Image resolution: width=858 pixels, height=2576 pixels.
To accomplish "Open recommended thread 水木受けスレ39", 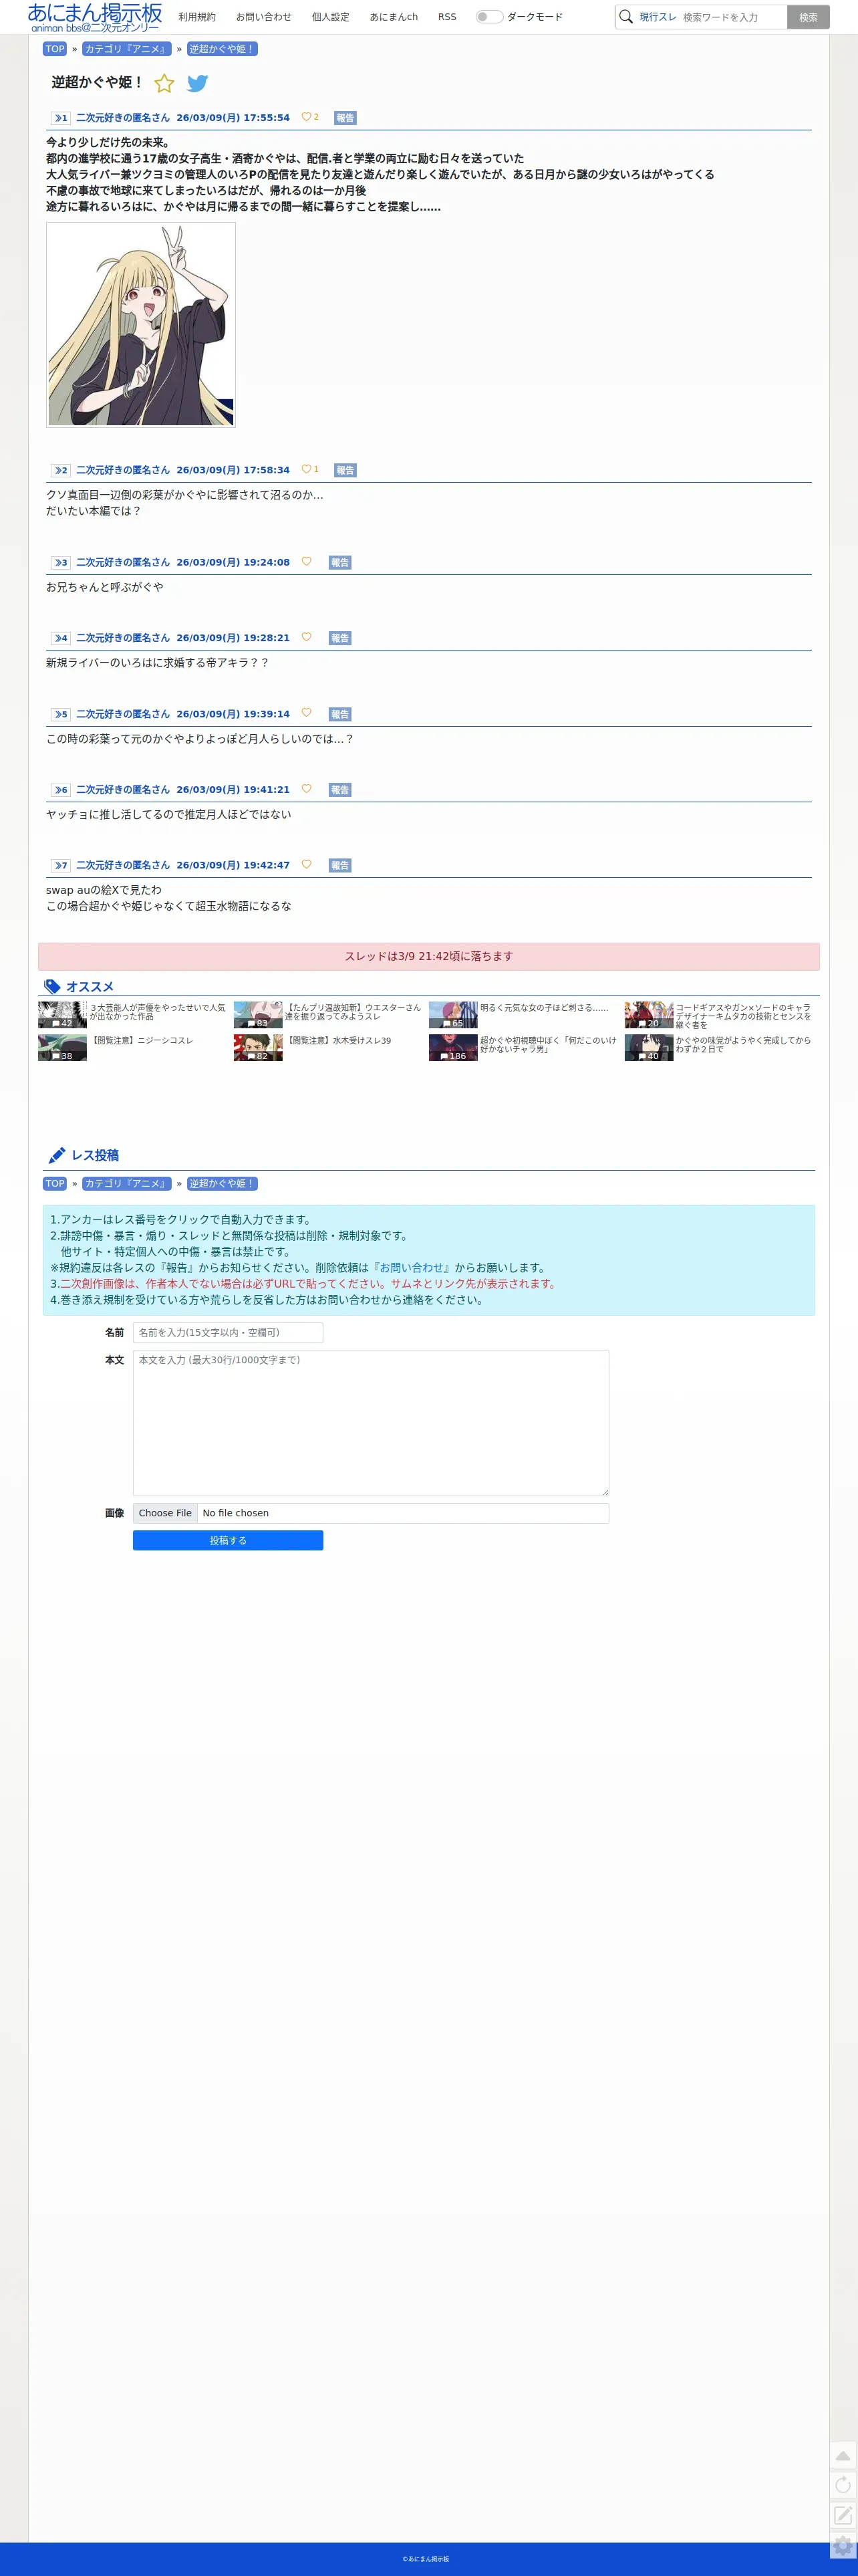I will pos(338,1041).
